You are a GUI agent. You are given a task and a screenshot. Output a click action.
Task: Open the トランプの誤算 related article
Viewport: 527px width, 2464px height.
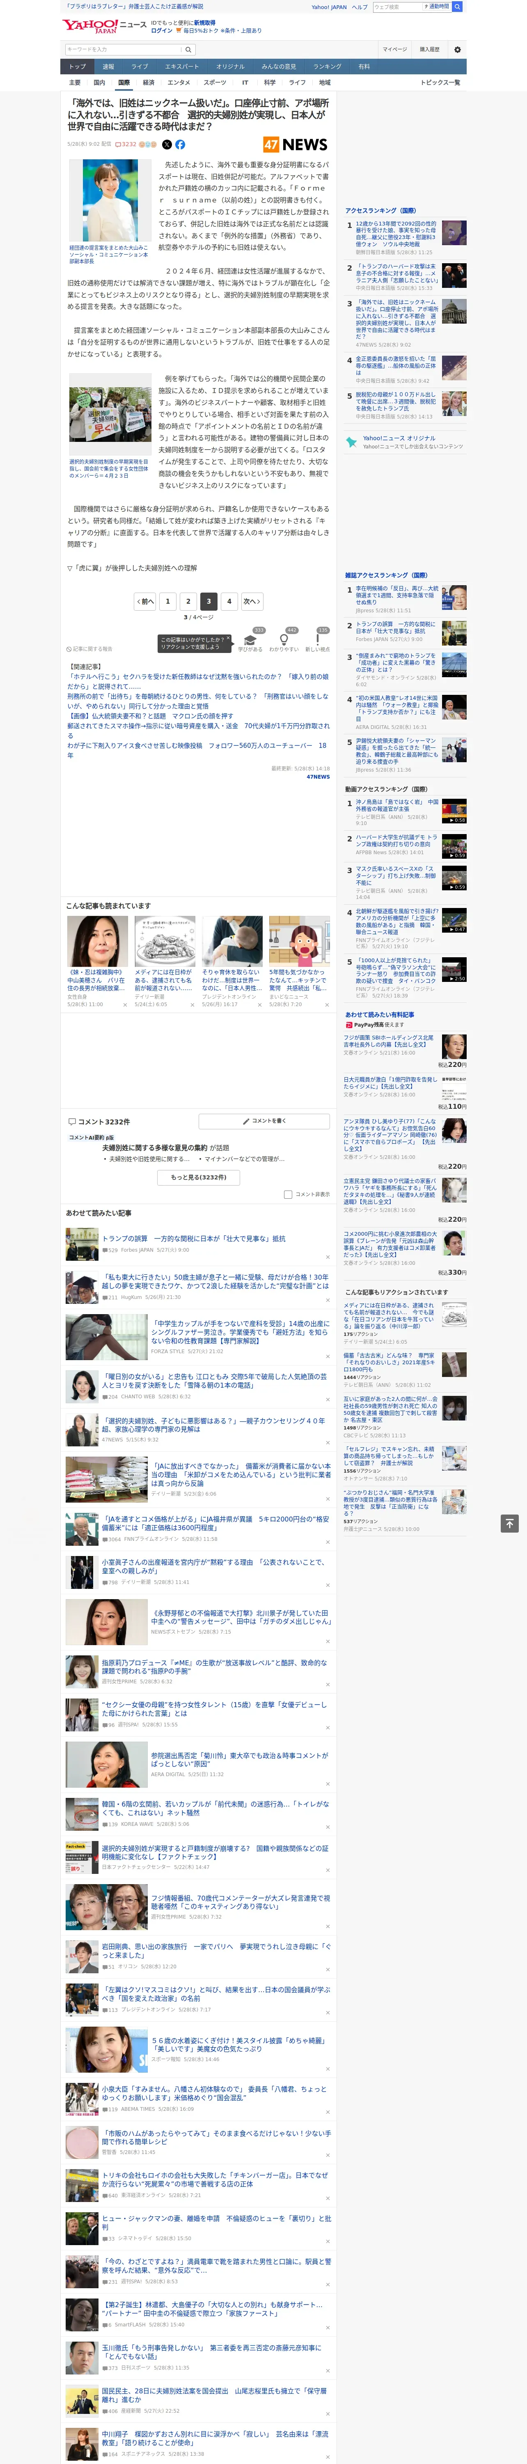click(193, 1239)
